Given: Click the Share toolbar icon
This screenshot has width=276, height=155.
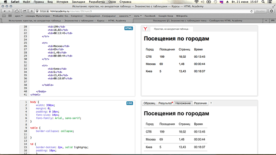Looking at the screenshot, I should point(24,11).
